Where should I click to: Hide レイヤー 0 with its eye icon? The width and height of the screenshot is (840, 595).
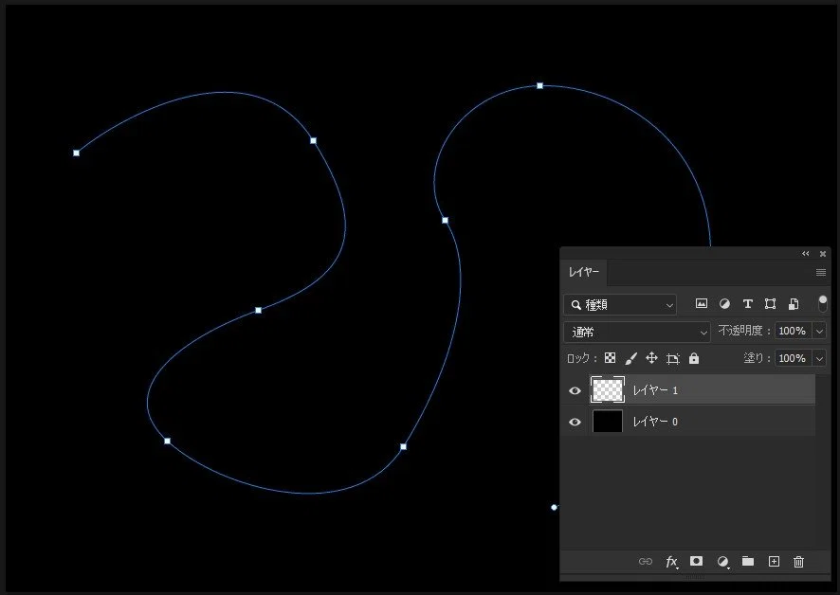pyautogui.click(x=575, y=422)
